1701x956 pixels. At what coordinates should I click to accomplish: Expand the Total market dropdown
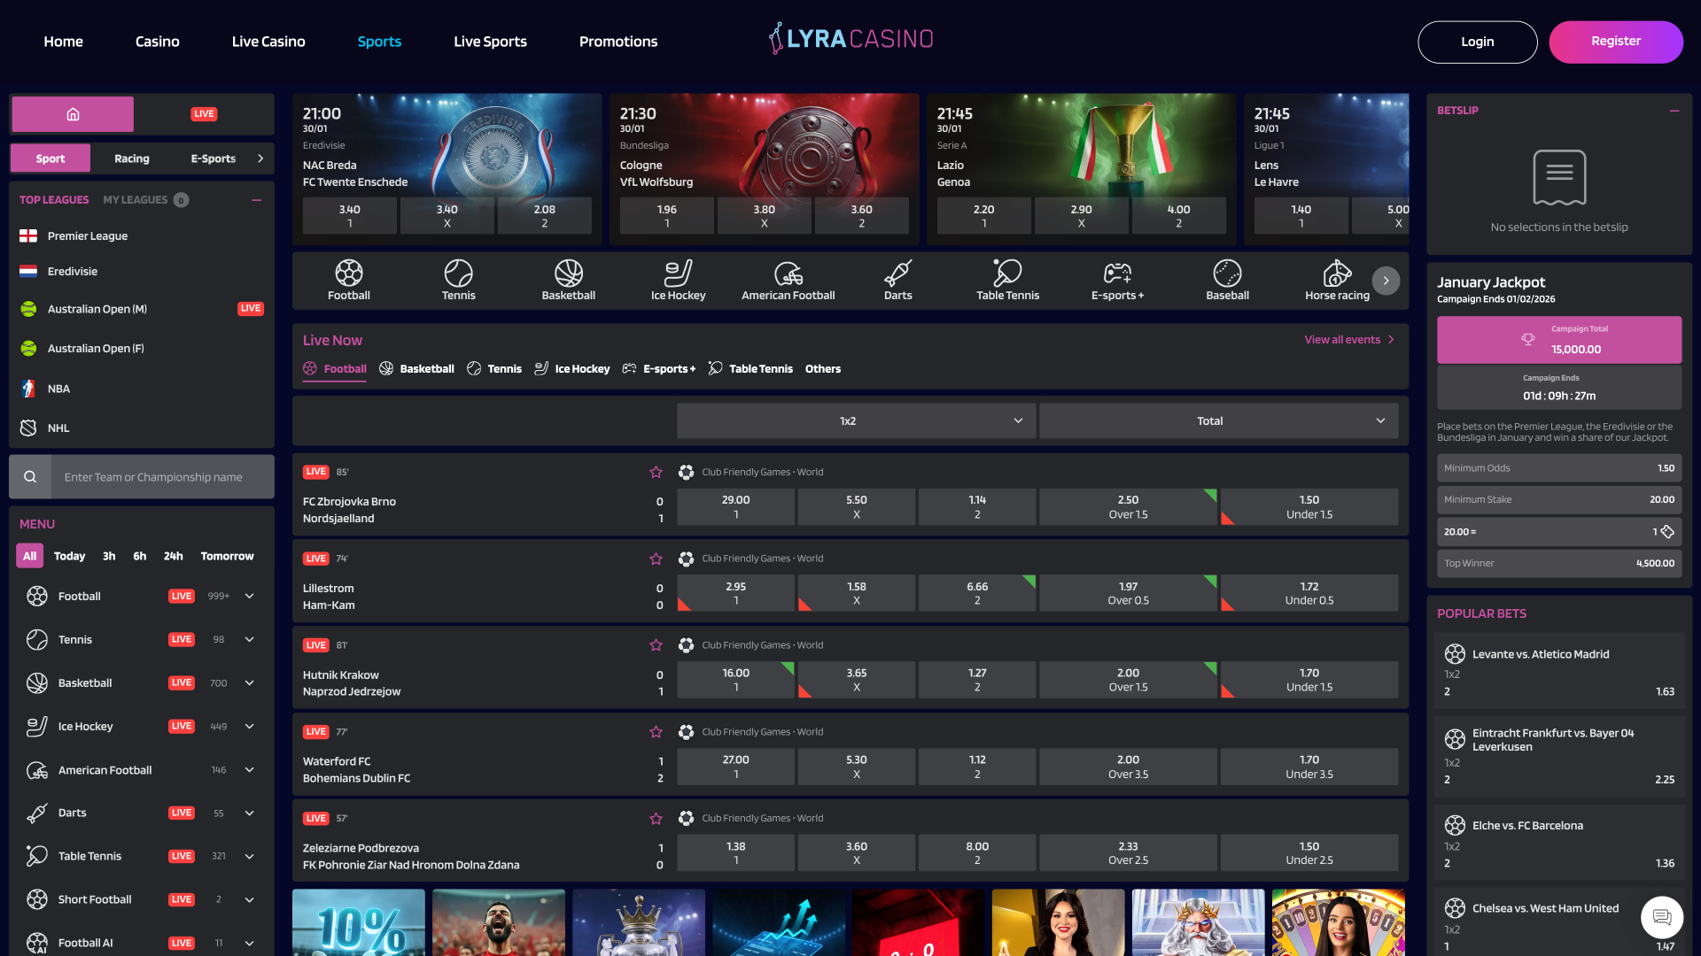pyautogui.click(x=1219, y=420)
